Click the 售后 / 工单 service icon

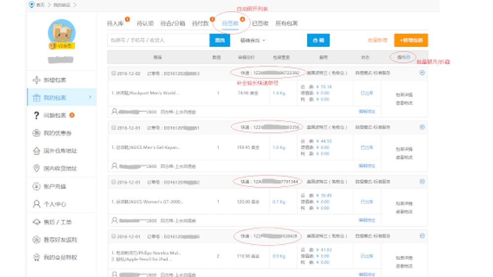pos(36,222)
